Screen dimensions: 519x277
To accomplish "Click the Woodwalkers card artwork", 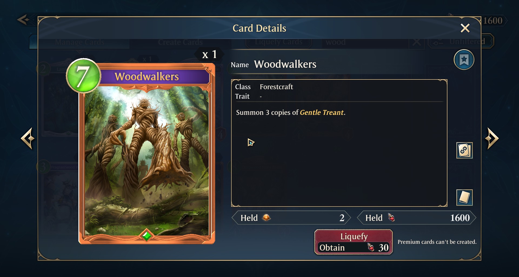I will point(147,161).
